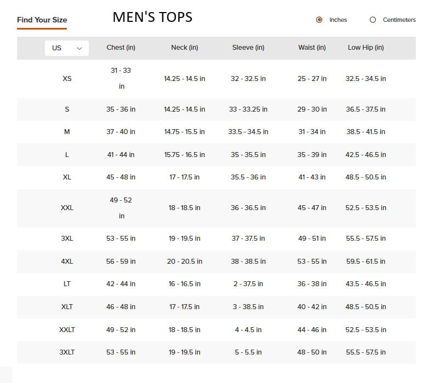The width and height of the screenshot is (429, 383).
Task: Click the MEN'S TOPS heading
Action: pyautogui.click(x=152, y=18)
